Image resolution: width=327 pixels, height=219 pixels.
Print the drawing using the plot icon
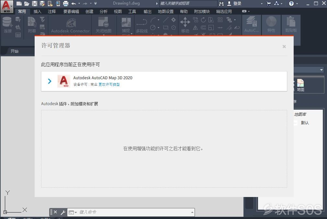point(66,3)
